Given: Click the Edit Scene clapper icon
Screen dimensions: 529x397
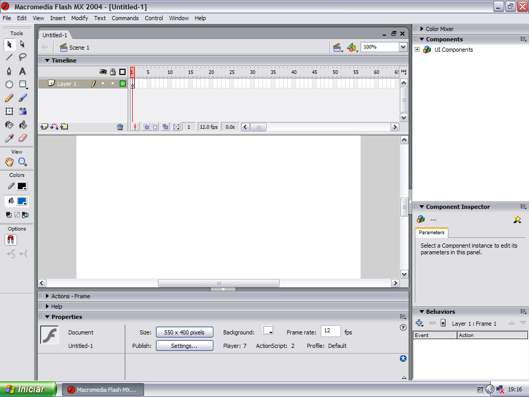Looking at the screenshot, I should click(338, 48).
